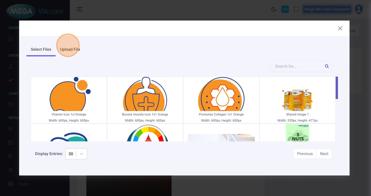Select the 5 Nuts green image

tap(297, 133)
